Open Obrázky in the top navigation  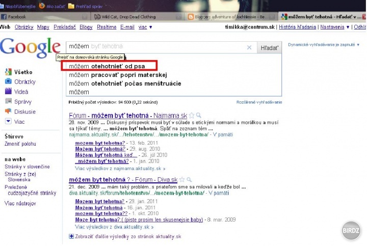pos(24,27)
